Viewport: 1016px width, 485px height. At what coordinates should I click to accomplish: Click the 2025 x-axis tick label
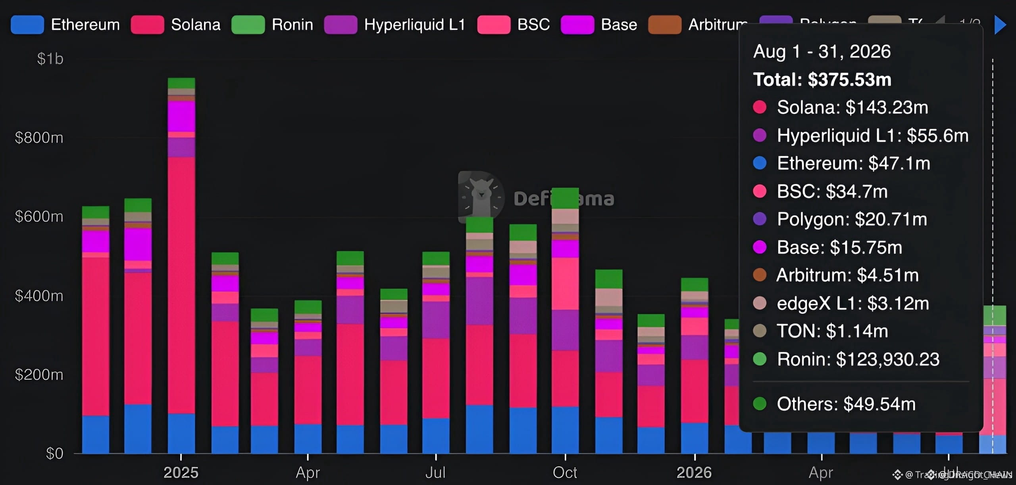[x=181, y=473]
